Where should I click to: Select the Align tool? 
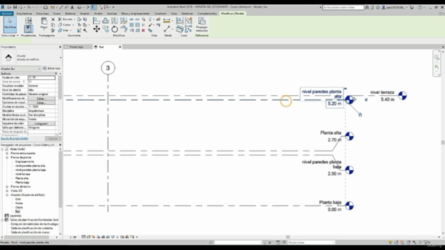tap(97, 20)
